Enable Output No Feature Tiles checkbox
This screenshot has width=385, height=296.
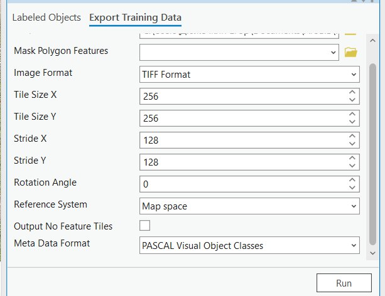[144, 225]
